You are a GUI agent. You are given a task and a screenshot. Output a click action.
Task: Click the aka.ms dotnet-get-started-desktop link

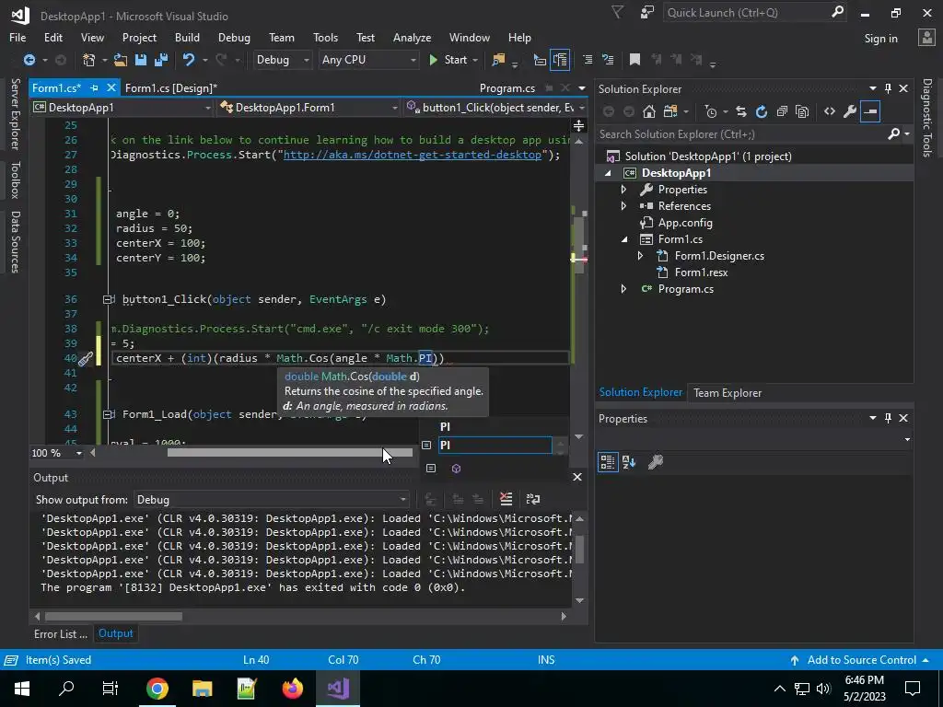coord(412,155)
